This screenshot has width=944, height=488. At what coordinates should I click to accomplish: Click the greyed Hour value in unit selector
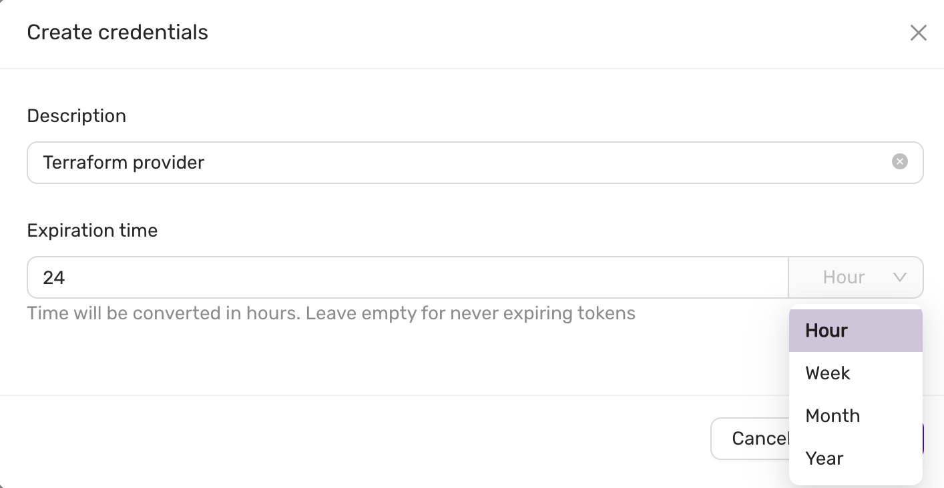(x=843, y=277)
